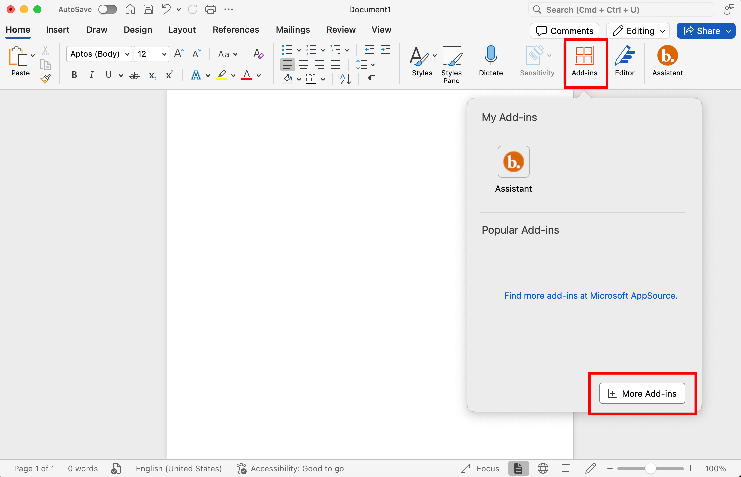
Task: Click the Increase Indent icon
Action: (385, 50)
